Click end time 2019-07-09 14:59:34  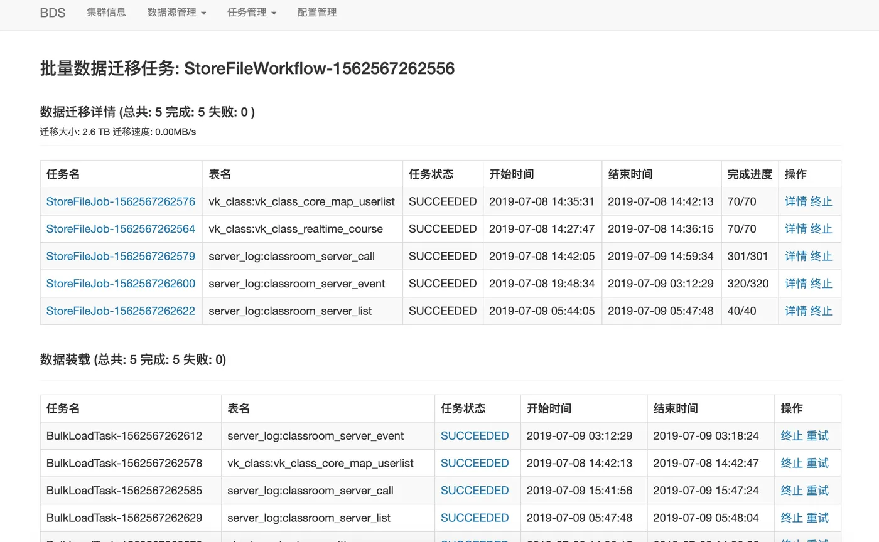click(661, 256)
